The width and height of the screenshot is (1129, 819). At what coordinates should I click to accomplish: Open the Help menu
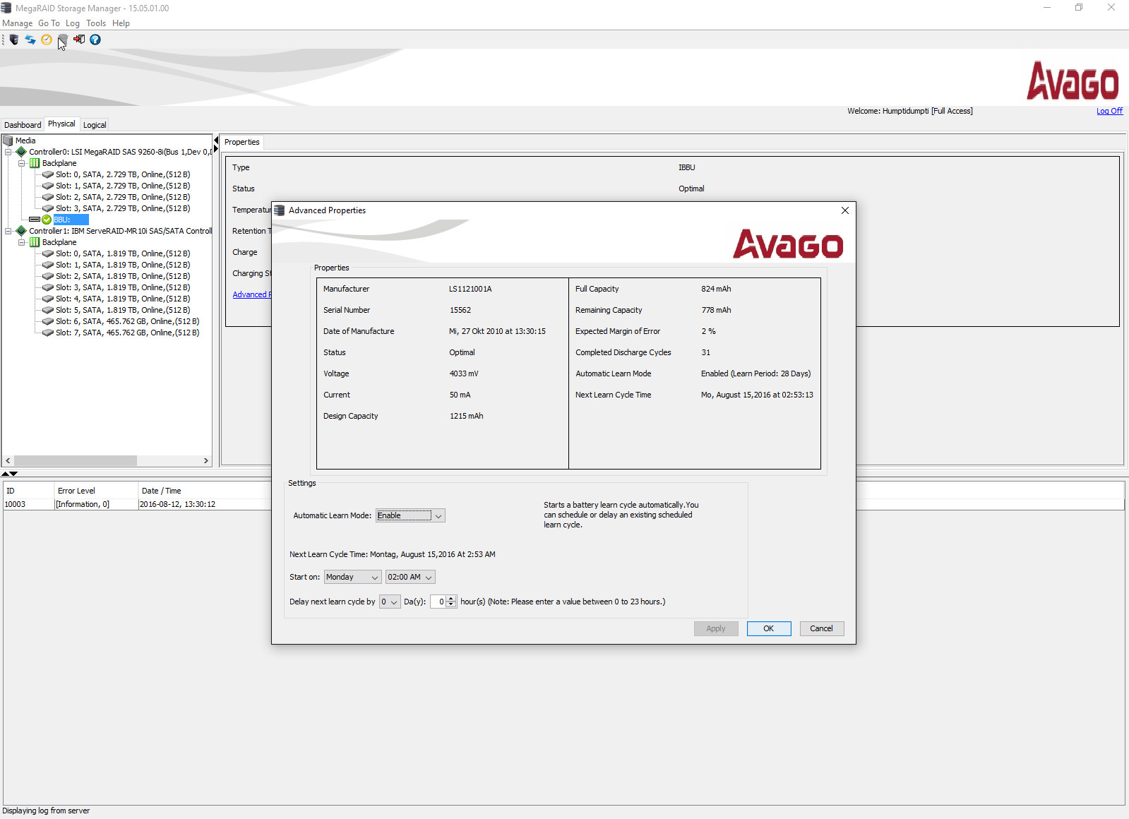point(121,23)
